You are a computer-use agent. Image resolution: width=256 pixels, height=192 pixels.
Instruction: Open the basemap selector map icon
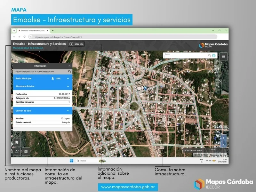pyautogui.click(x=26, y=151)
